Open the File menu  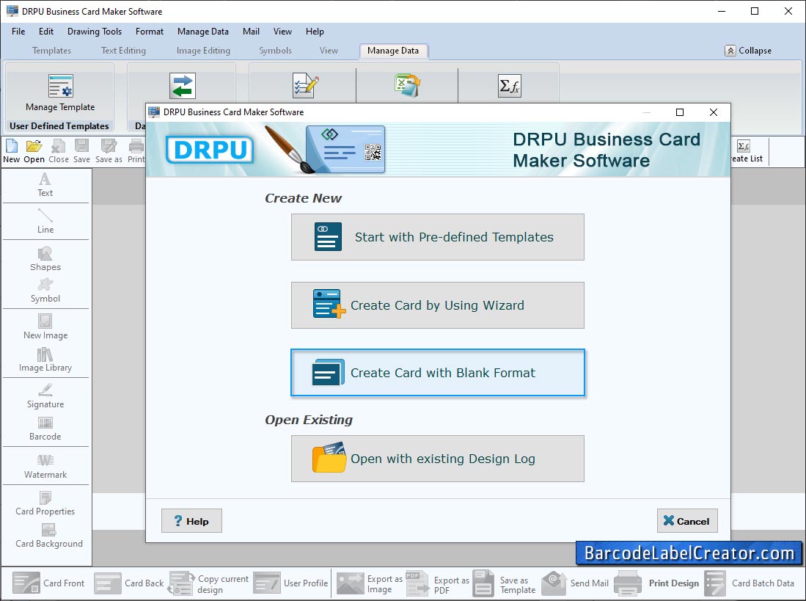18,32
